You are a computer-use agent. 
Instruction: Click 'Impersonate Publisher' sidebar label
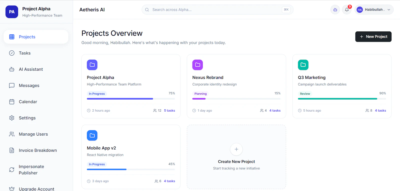(31, 170)
